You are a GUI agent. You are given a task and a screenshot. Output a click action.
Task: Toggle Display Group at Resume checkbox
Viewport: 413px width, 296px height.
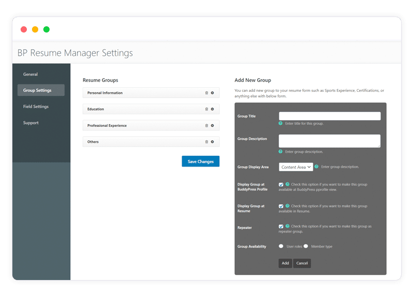coord(281,206)
